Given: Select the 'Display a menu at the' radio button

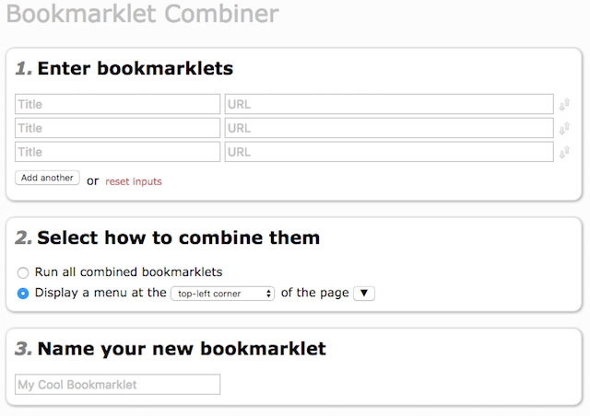Looking at the screenshot, I should point(23,294).
